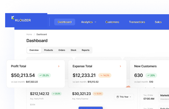Screen dimensions: 169x109
Task: Expand the Analytics menu chevron
Action: tap(95, 22)
